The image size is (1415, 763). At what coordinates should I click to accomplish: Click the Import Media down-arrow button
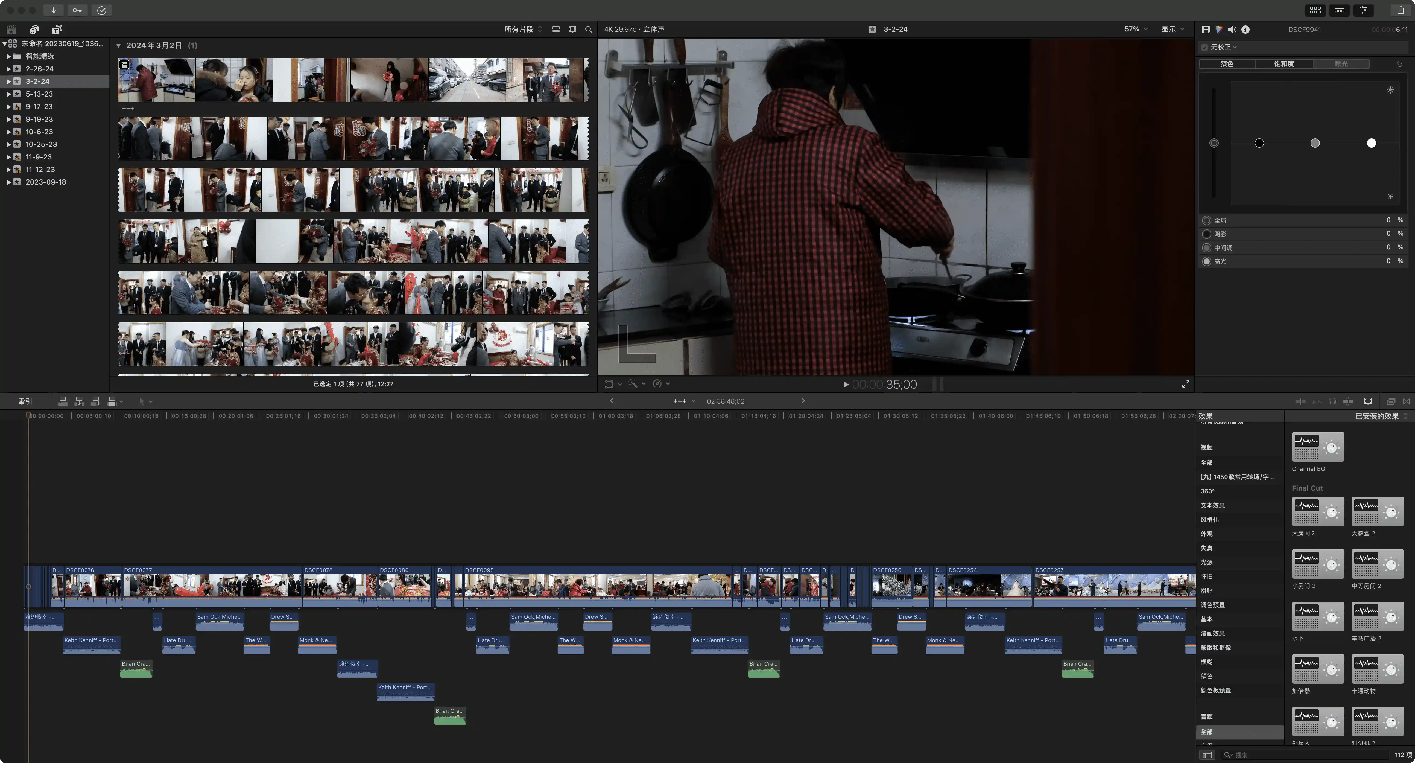pos(53,10)
